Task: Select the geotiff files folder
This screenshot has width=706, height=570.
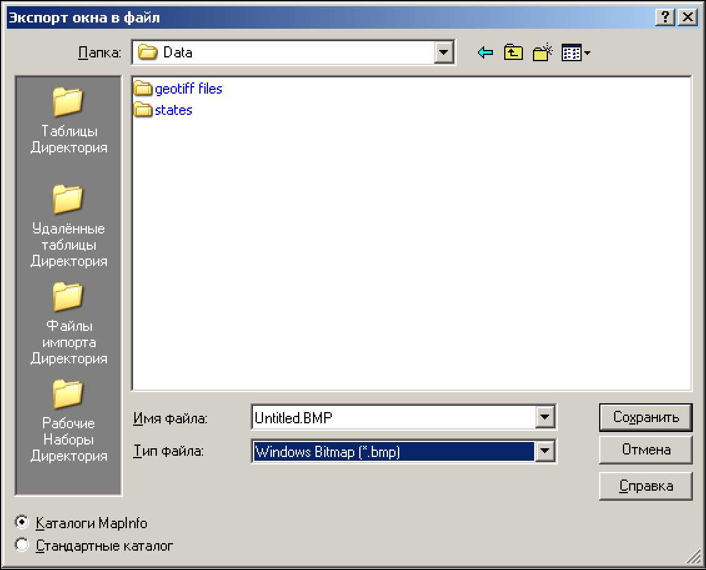Action: [187, 89]
